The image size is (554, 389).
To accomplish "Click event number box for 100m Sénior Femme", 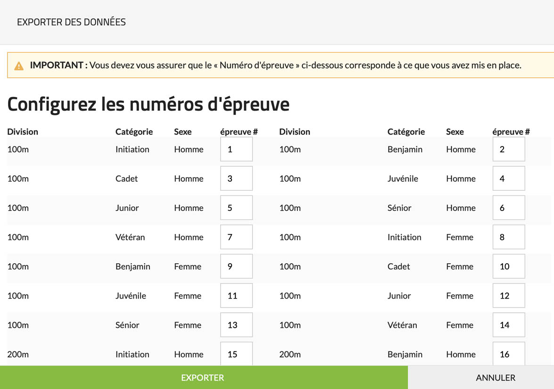I will (236, 325).
